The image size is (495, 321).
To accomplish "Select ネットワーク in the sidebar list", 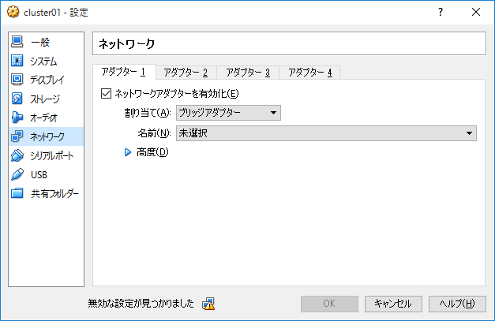I will (x=46, y=136).
